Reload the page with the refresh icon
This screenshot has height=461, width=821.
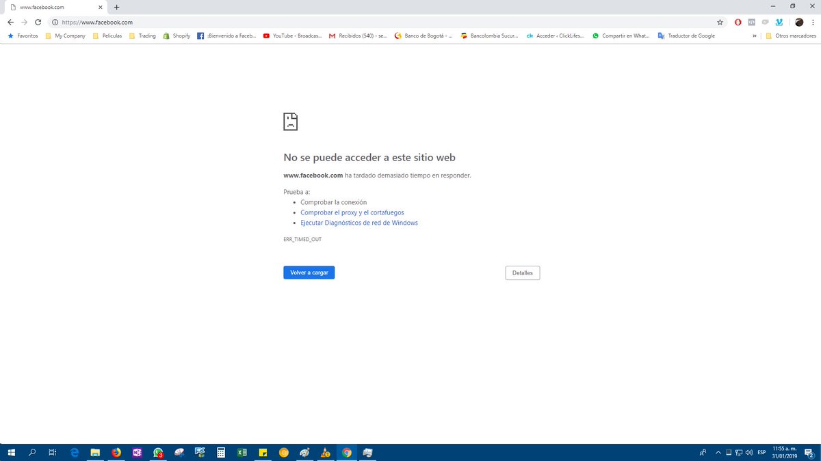click(x=38, y=22)
